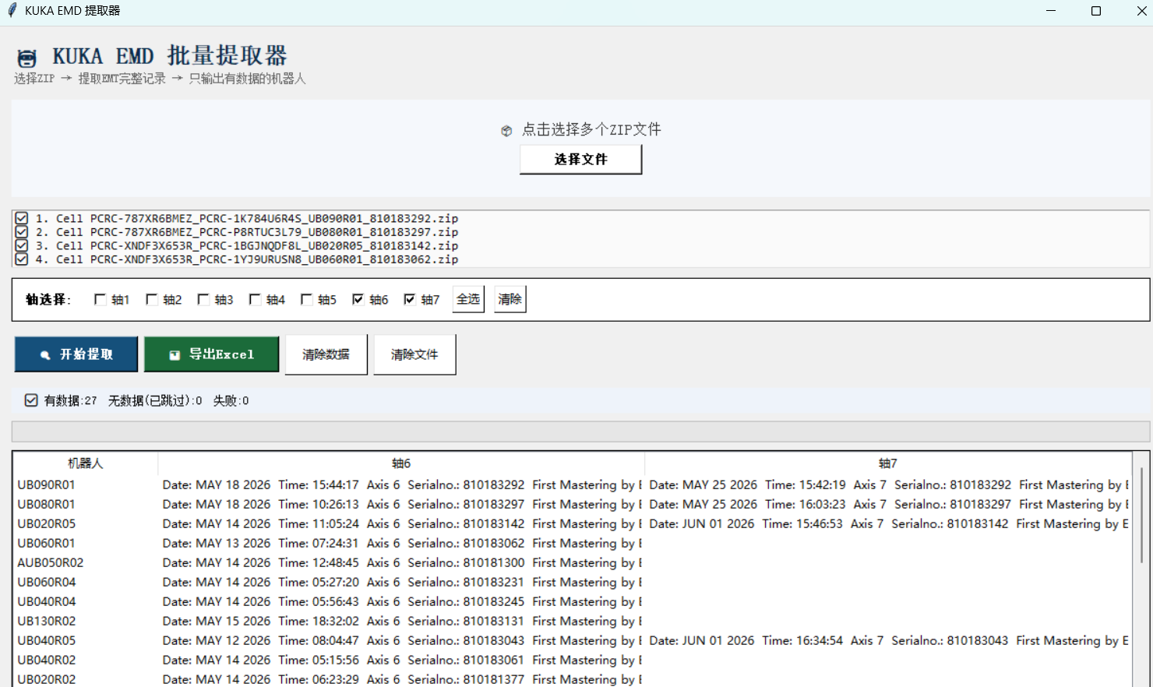Click the 选择文件 button
This screenshot has height=687, width=1153.
pos(581,160)
